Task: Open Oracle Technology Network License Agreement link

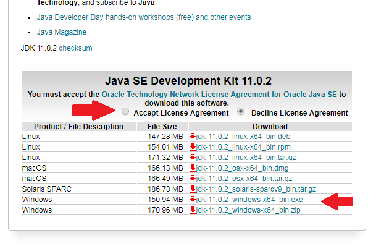Action: click(219, 95)
